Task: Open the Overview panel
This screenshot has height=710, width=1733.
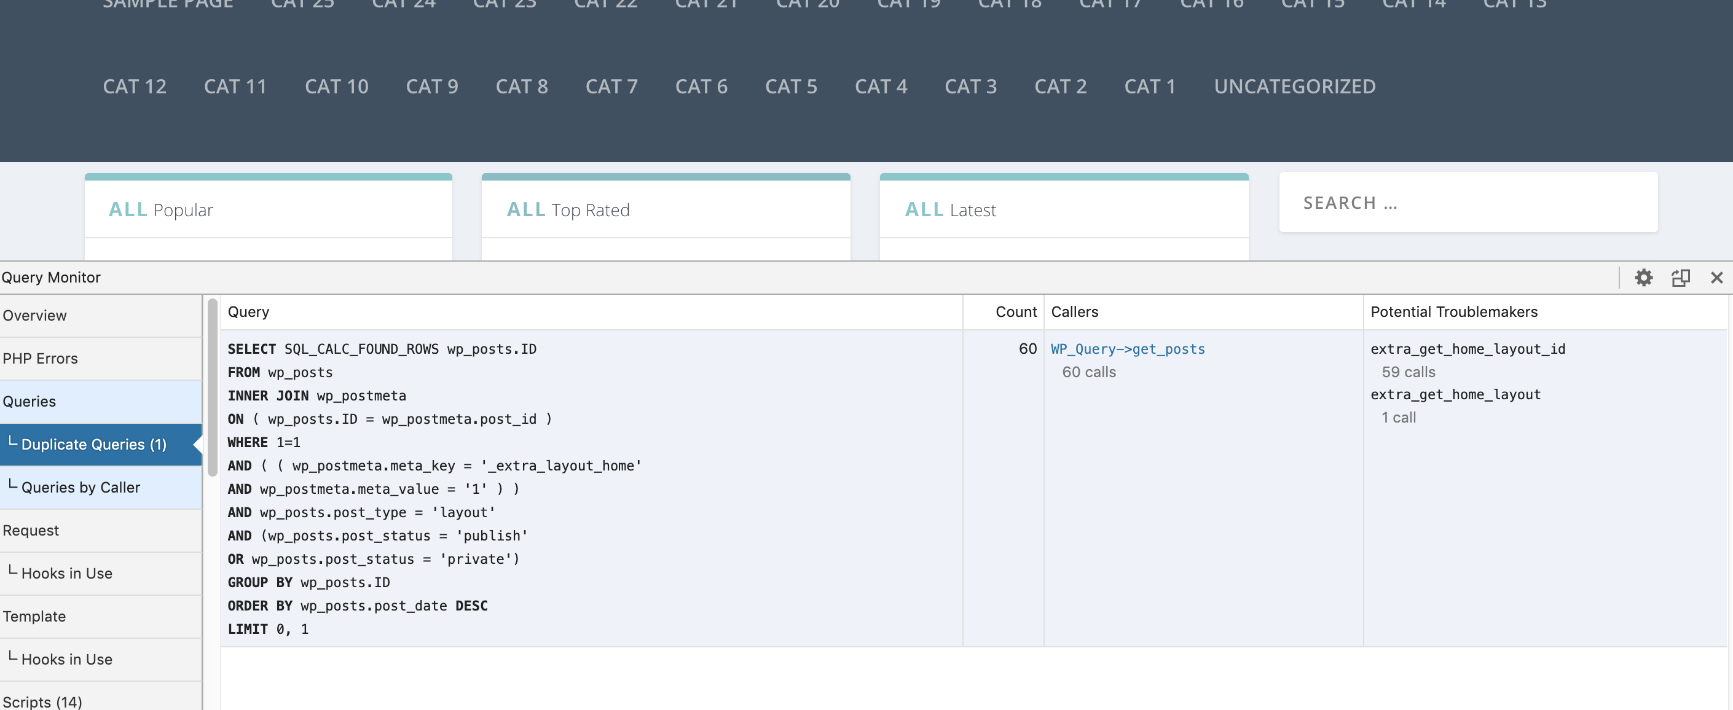Action: click(34, 315)
